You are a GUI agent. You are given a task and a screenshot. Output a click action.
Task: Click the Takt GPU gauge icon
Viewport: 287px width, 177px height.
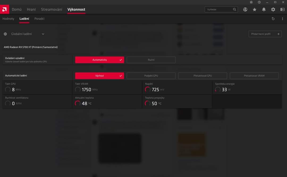click(x=8, y=89)
